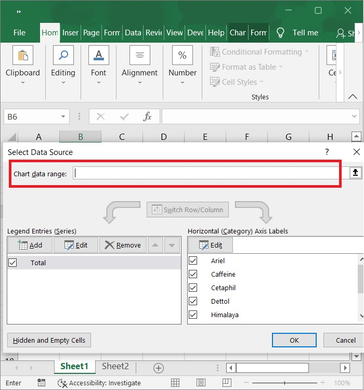Viewport: 364px width, 390px height.
Task: Click the formula bar cancel X icon
Action: coord(100,116)
